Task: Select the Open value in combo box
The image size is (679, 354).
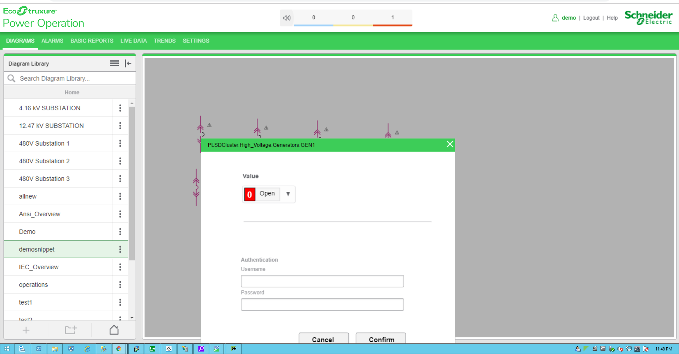Action: click(x=261, y=194)
